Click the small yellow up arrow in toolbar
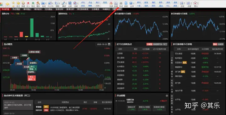 click(13, 3)
